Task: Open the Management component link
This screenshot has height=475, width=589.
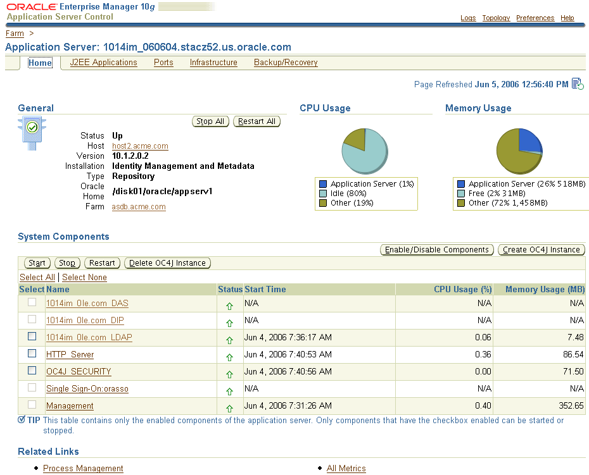Action: 70,406
